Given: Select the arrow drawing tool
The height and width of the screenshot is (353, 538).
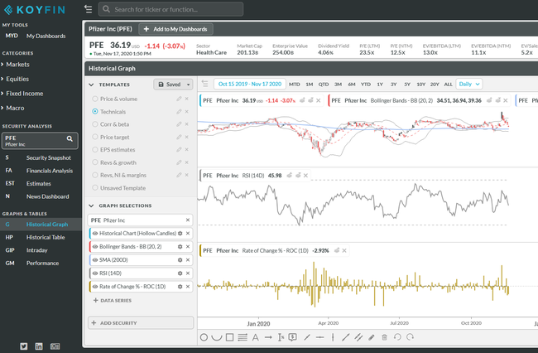Looking at the screenshot, I should click(x=268, y=337).
